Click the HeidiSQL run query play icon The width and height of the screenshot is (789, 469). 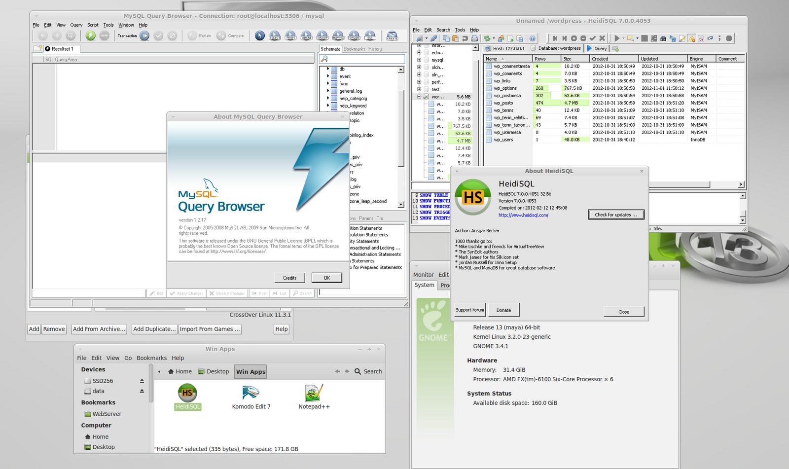pos(617,38)
